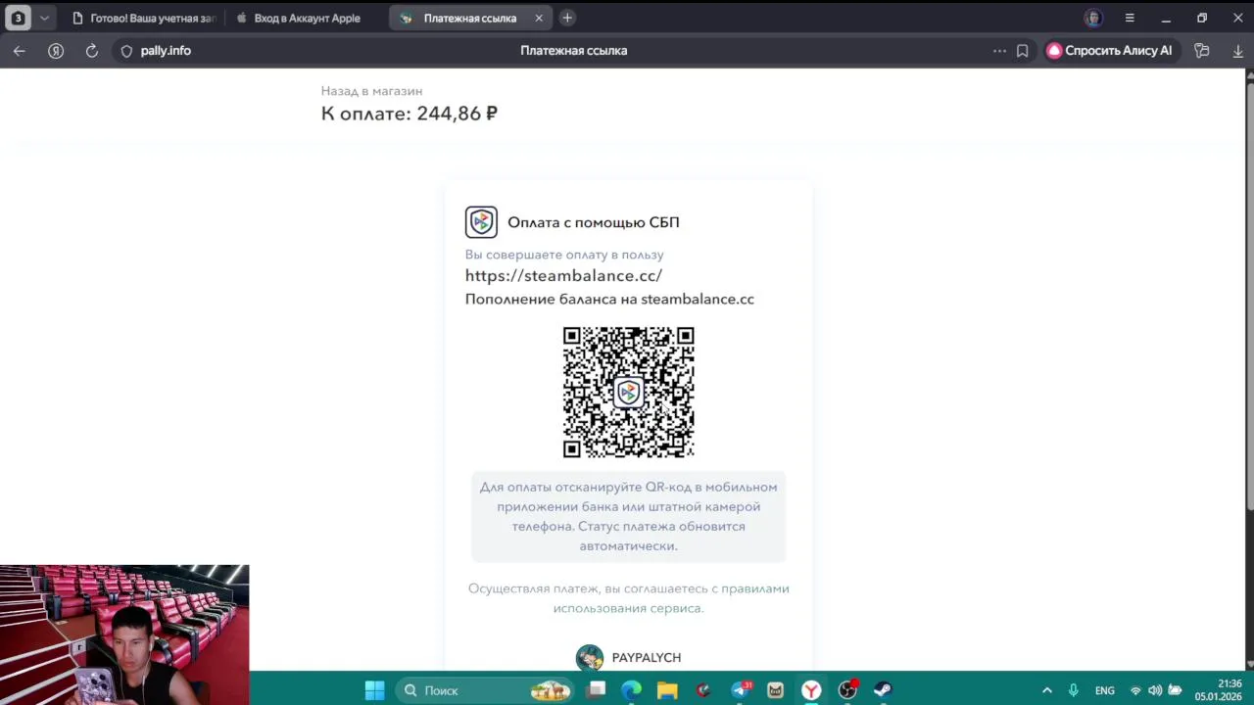Bookmark this page

coord(1022,51)
